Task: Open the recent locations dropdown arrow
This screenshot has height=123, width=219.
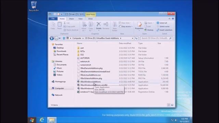Action: click(60, 38)
